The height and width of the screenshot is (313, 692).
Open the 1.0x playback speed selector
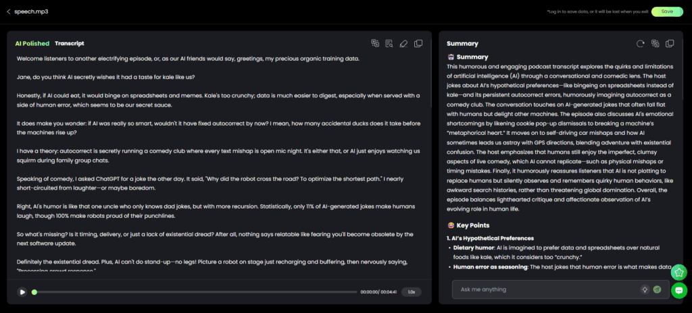coord(411,292)
